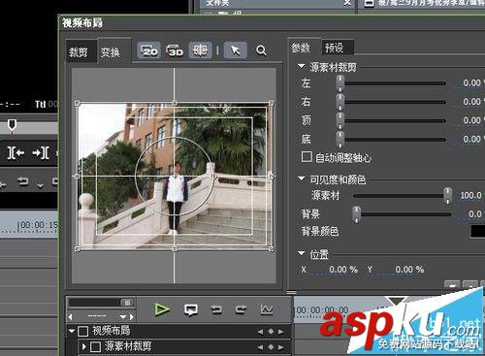Screen dimensions: 485x356
Task: Click the playhead marker in main window scrub bar
Action: [x=12, y=125]
